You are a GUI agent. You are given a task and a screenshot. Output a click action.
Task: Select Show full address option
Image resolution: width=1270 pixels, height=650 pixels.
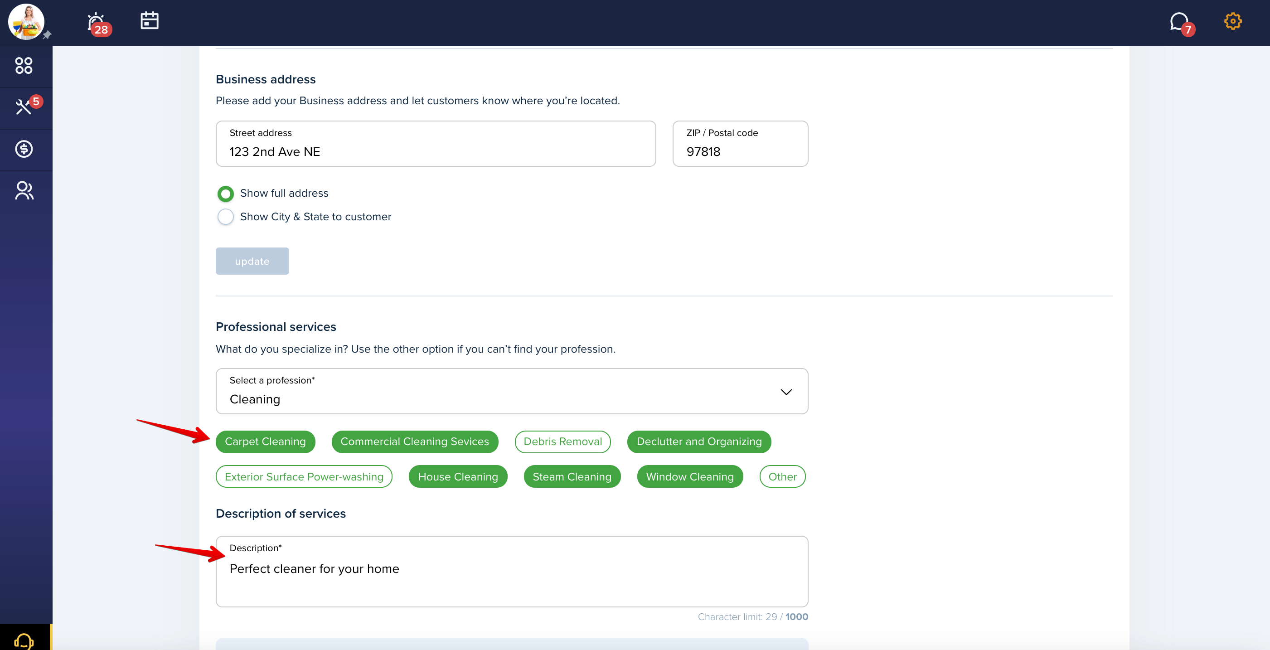click(x=226, y=194)
